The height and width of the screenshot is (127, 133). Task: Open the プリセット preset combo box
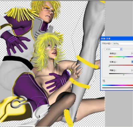pos(123,44)
